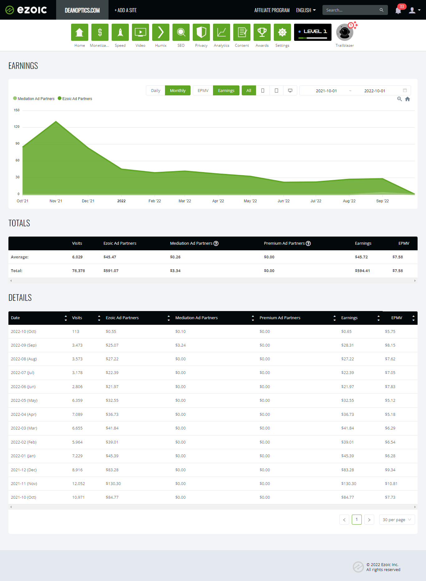The width and height of the screenshot is (426, 581).
Task: Click the Ezoic logo
Action: click(26, 10)
